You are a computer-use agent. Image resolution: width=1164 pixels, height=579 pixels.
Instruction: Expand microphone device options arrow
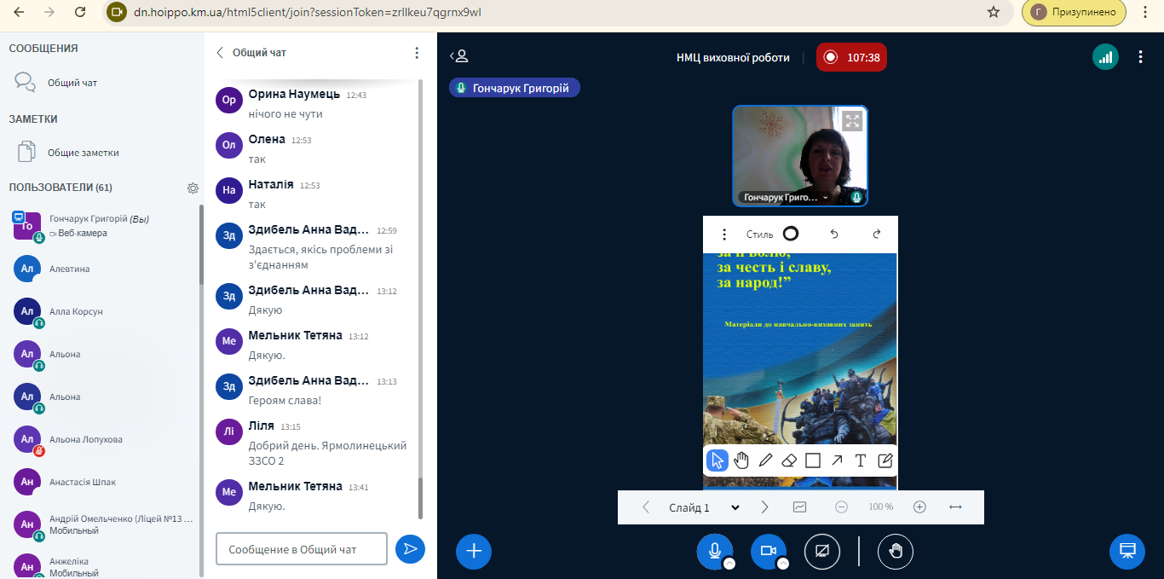tap(729, 564)
